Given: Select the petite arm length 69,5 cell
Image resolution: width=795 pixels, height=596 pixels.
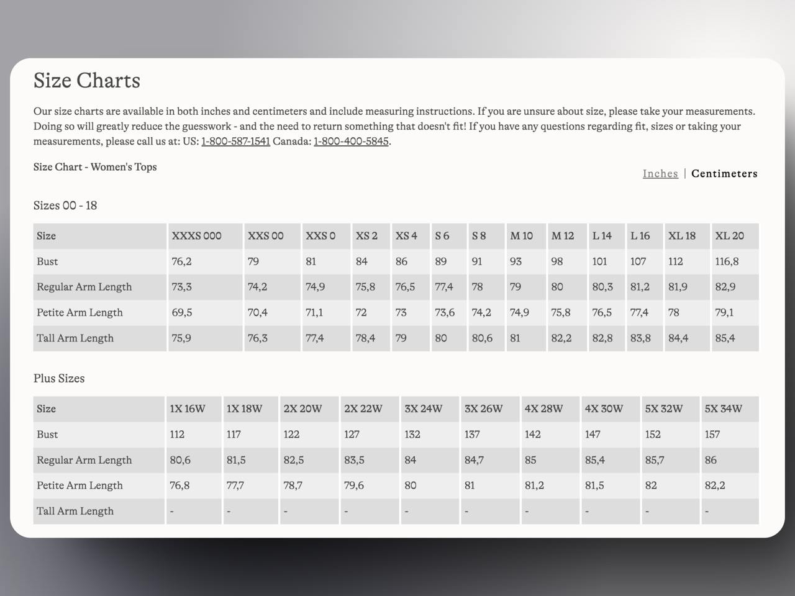Looking at the screenshot, I should 181,312.
